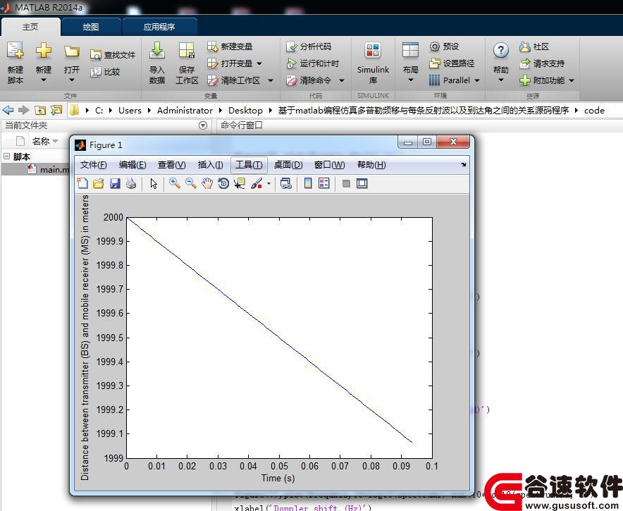This screenshot has height=511, width=623.
Task: Click Analyze Code (分析代码)
Action: (x=308, y=47)
